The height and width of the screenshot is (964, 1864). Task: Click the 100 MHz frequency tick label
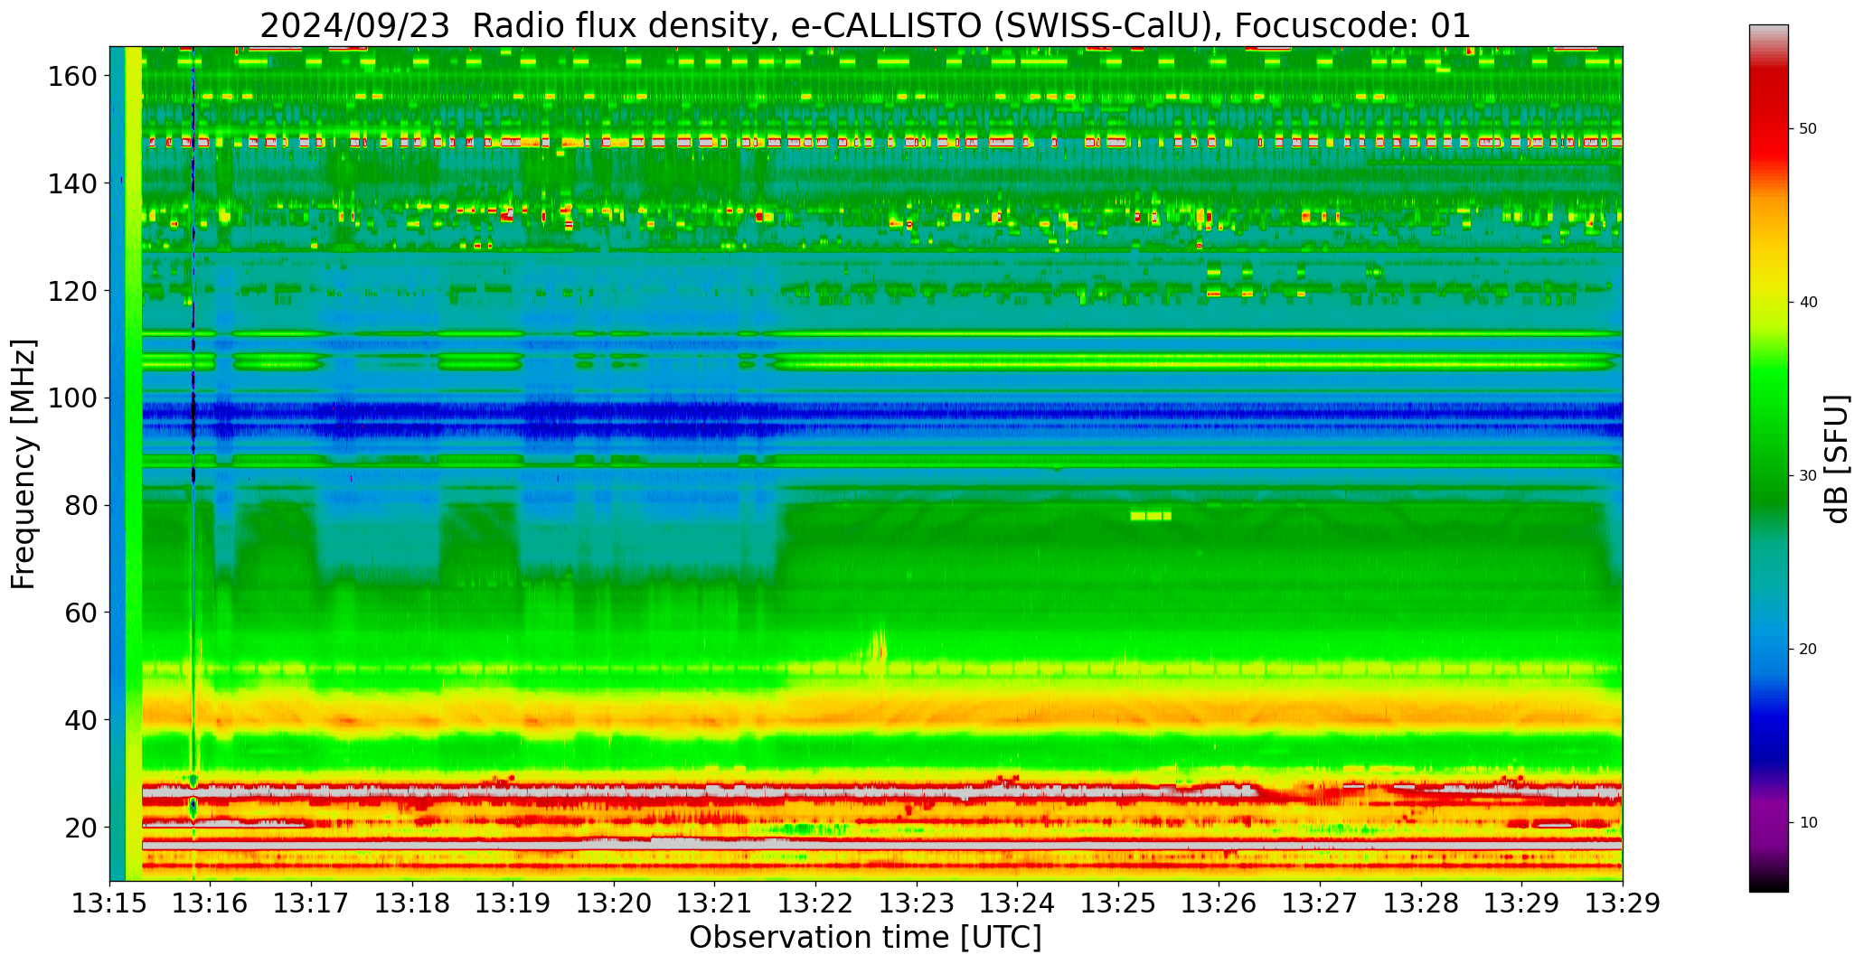point(72,398)
